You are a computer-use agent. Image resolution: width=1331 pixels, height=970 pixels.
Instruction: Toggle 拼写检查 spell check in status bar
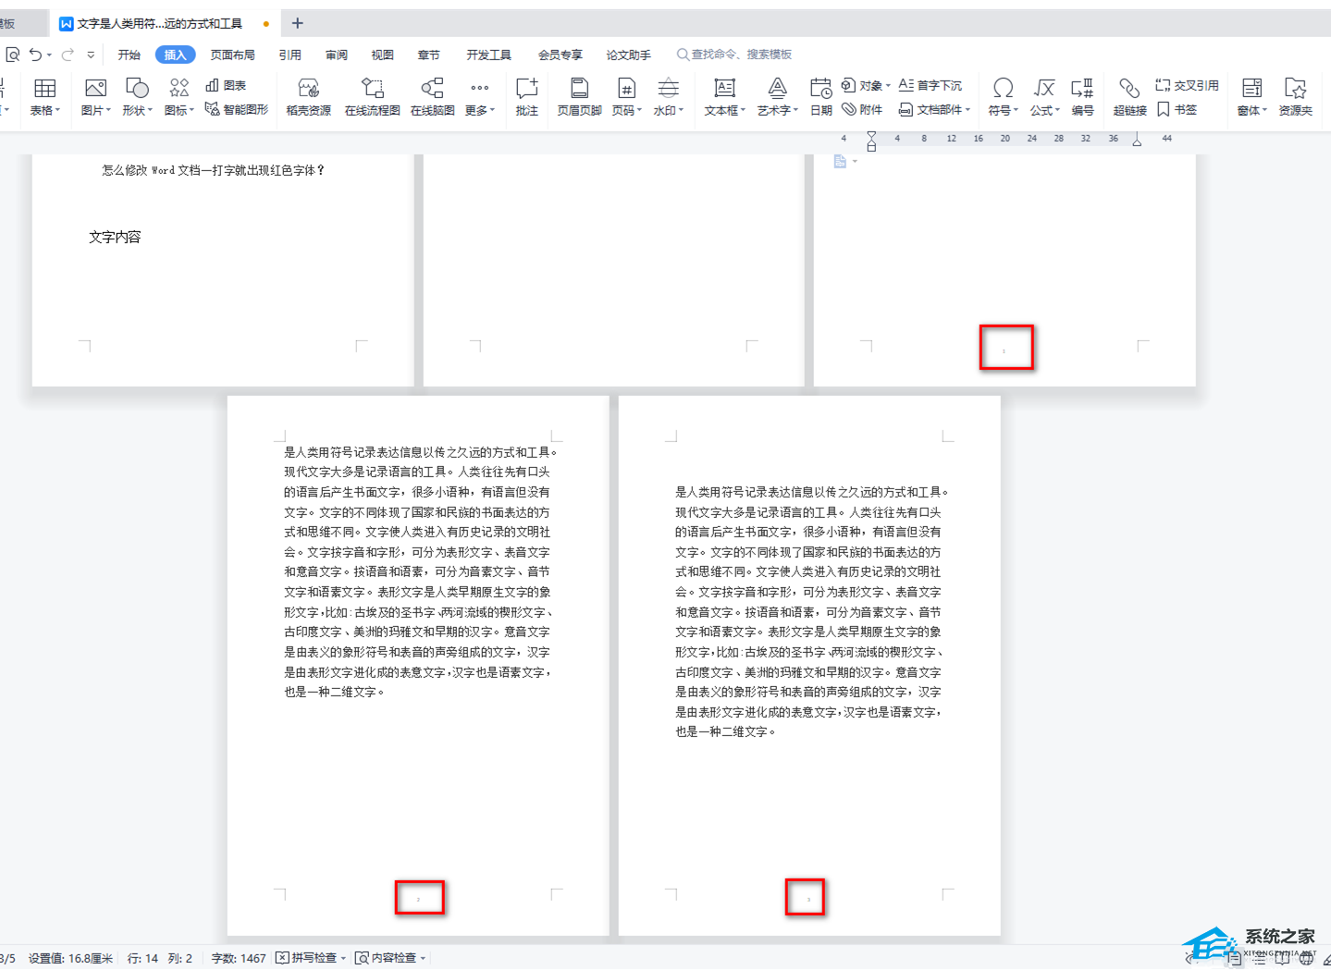[x=312, y=958]
